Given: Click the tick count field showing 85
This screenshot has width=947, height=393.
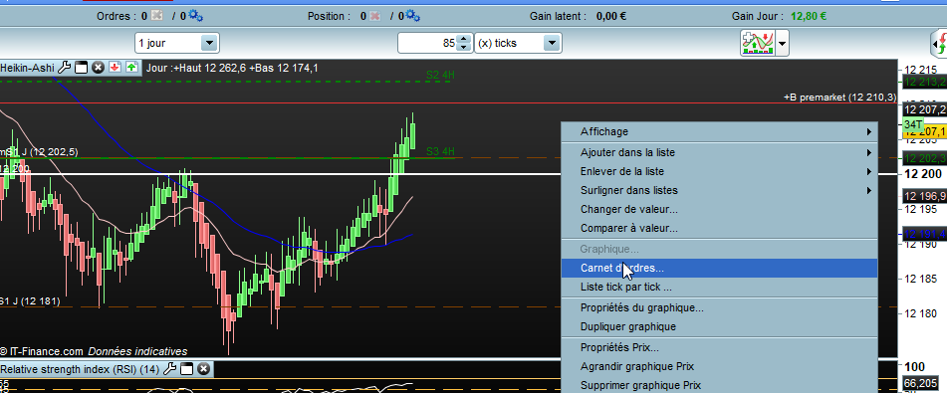Looking at the screenshot, I should point(427,43).
